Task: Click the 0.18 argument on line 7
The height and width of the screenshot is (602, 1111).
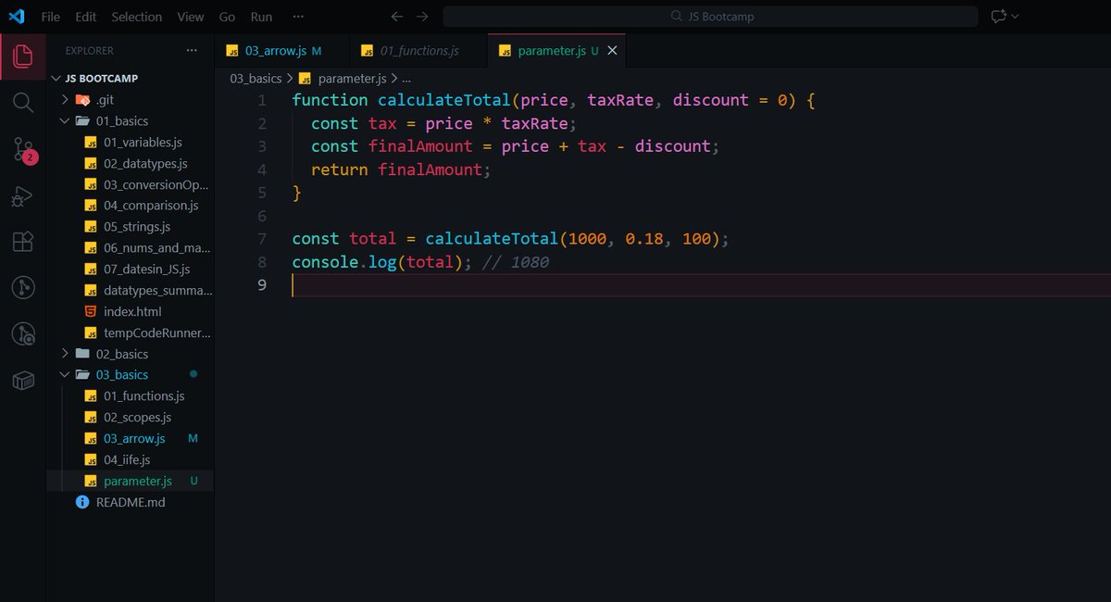Action: pyautogui.click(x=644, y=239)
